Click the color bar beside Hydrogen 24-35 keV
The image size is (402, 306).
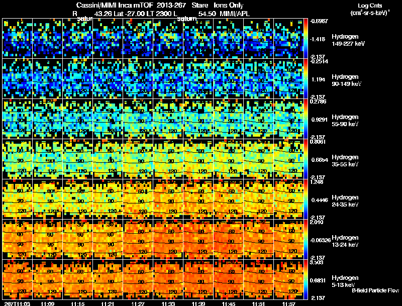306,199
